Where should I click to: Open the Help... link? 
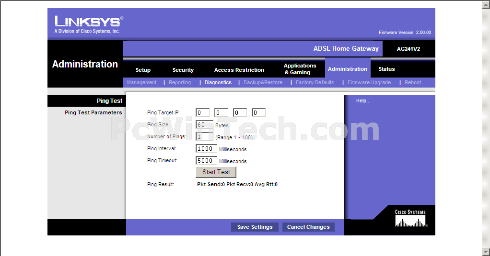(363, 100)
